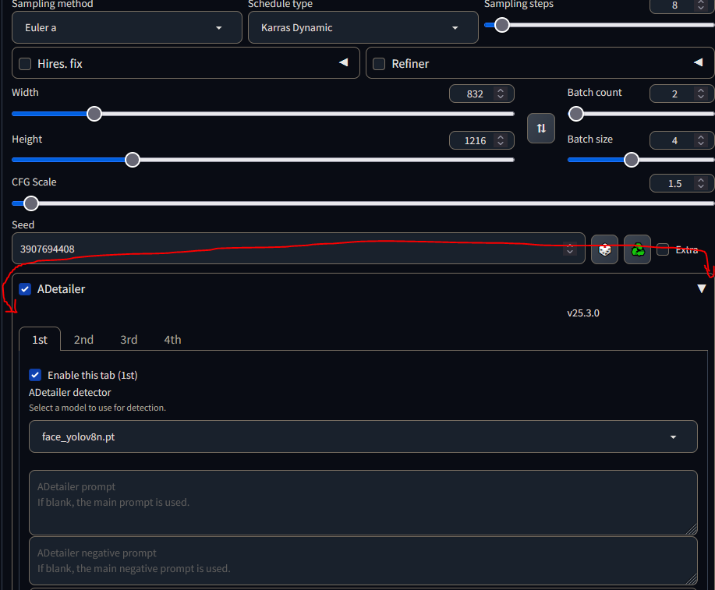Click the CFG Scale value field 1.5
This screenshot has height=590, width=715.
[681, 183]
